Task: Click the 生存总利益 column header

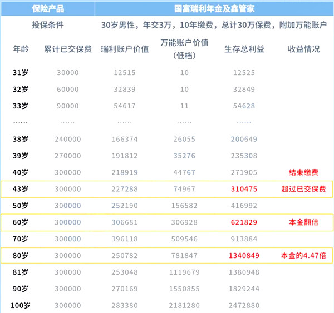Action: (x=244, y=49)
